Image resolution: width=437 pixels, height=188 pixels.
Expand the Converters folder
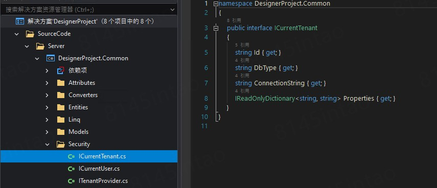click(x=47, y=95)
